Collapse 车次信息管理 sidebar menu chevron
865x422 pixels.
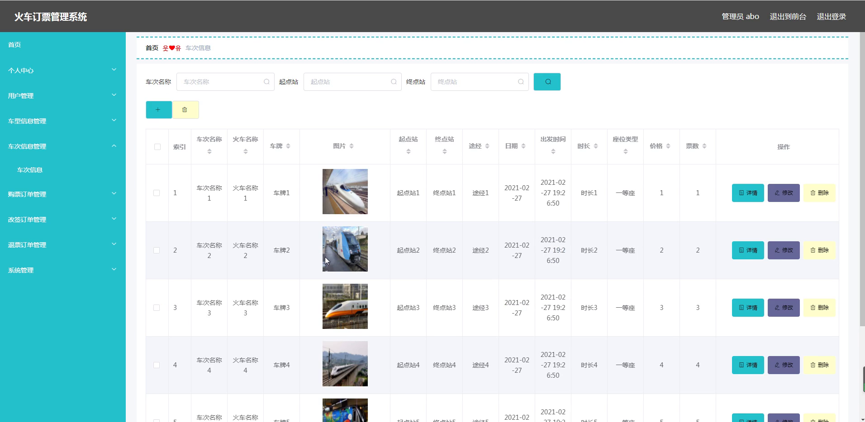pos(114,145)
